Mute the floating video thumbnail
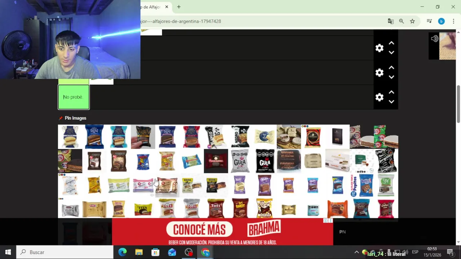 click(434, 39)
